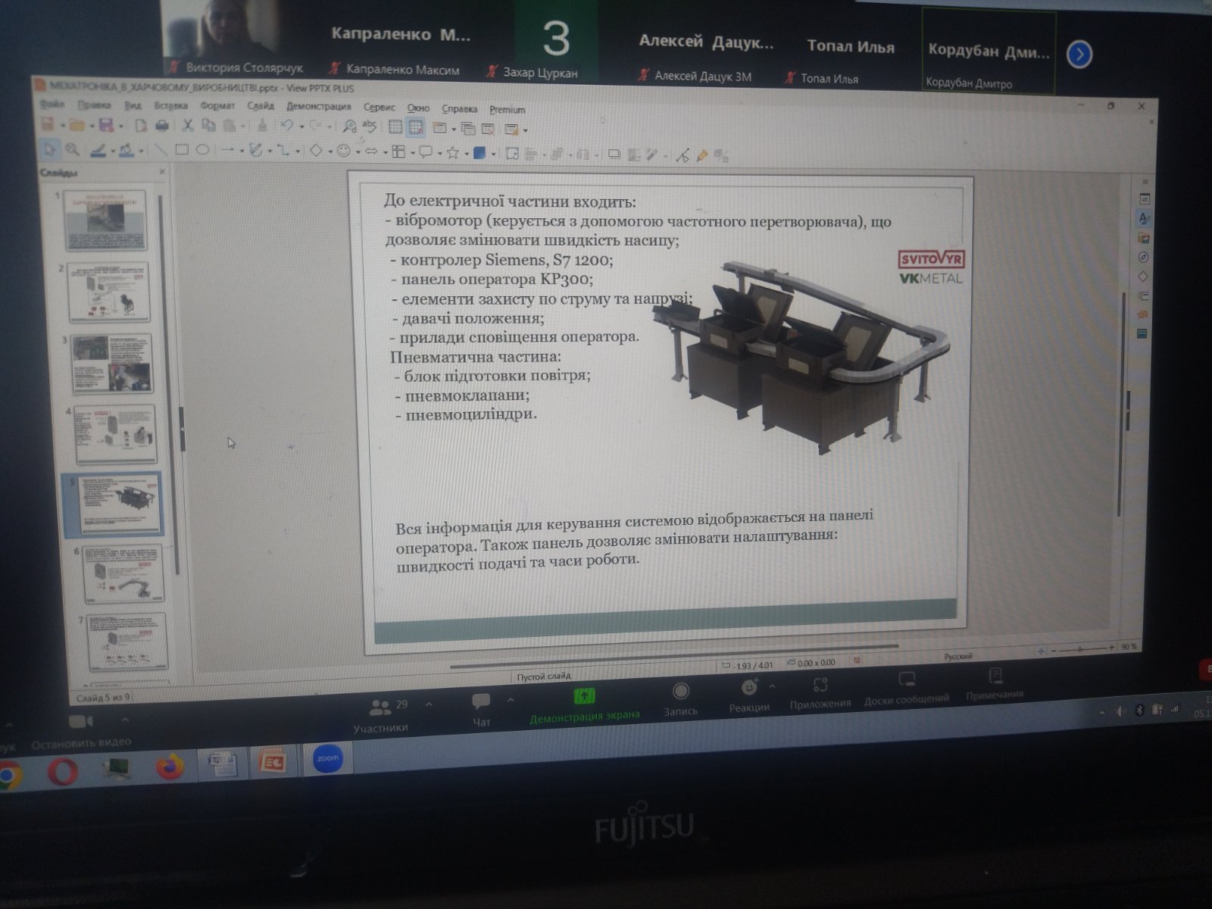Select the line drawing tool
This screenshot has width=1212, height=909.
pos(161,150)
